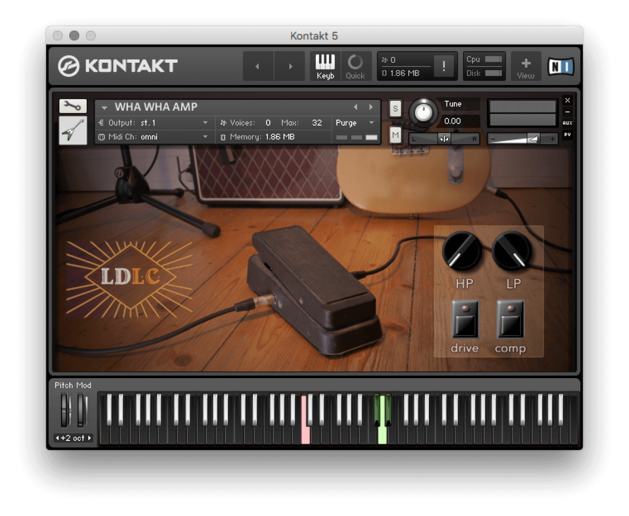The image size is (629, 516).
Task: Select previous preset arrow beside WHA WHA AMP
Action: (355, 107)
